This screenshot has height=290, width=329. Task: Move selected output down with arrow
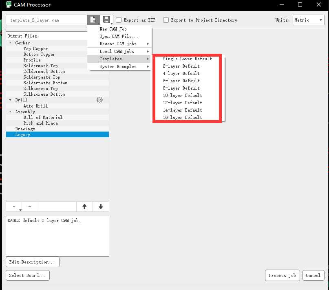(x=101, y=207)
